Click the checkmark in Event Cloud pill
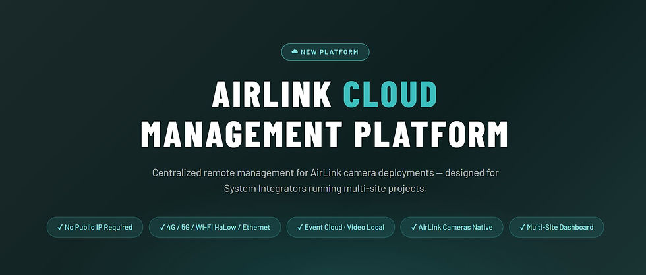This screenshot has width=646, height=275. [x=300, y=227]
